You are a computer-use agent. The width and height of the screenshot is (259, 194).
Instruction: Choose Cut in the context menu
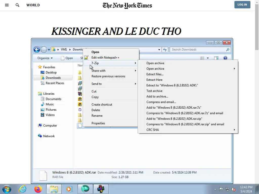click(111, 91)
